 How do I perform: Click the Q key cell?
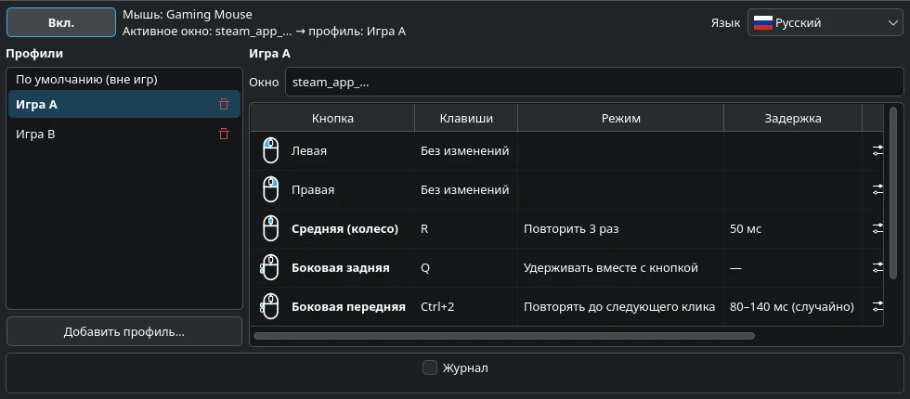click(466, 267)
